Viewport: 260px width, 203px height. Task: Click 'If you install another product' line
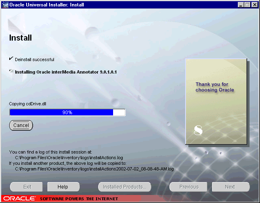pos(68,163)
